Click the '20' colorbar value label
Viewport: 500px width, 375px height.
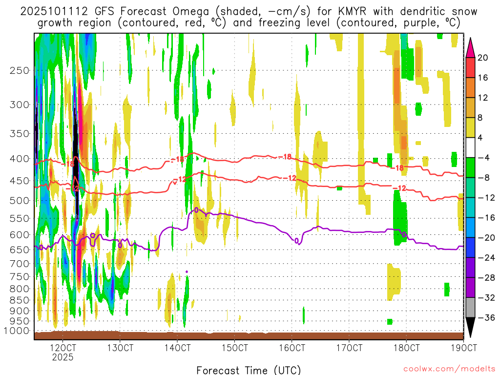click(483, 58)
